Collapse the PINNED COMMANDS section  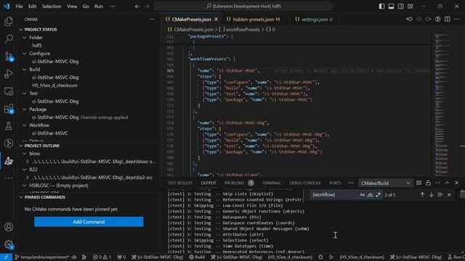click(x=21, y=197)
